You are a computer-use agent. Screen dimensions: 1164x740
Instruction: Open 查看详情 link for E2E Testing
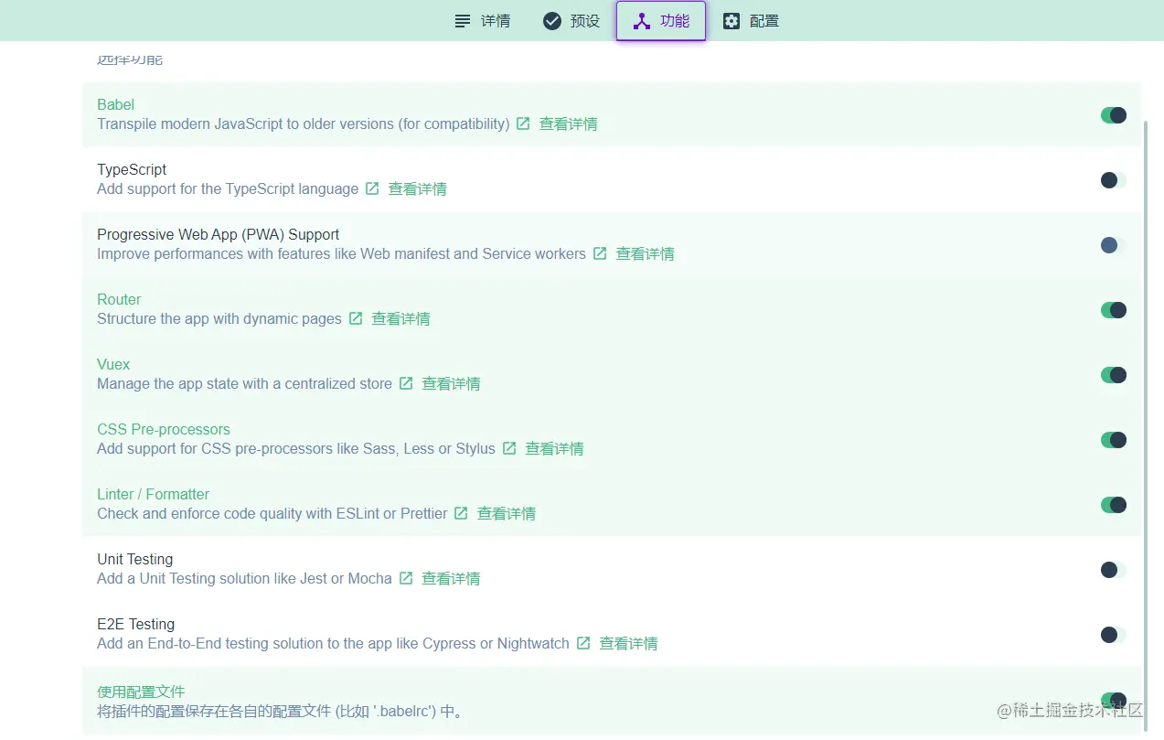coord(628,644)
